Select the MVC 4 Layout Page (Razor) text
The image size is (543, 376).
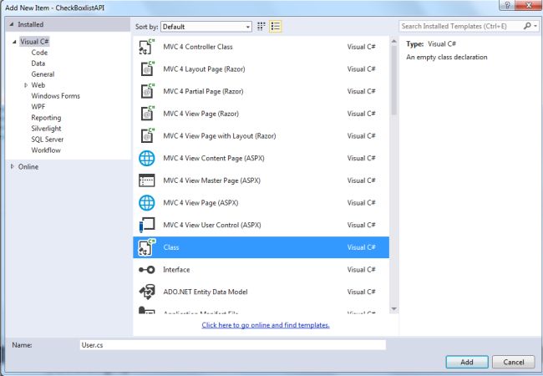click(204, 69)
